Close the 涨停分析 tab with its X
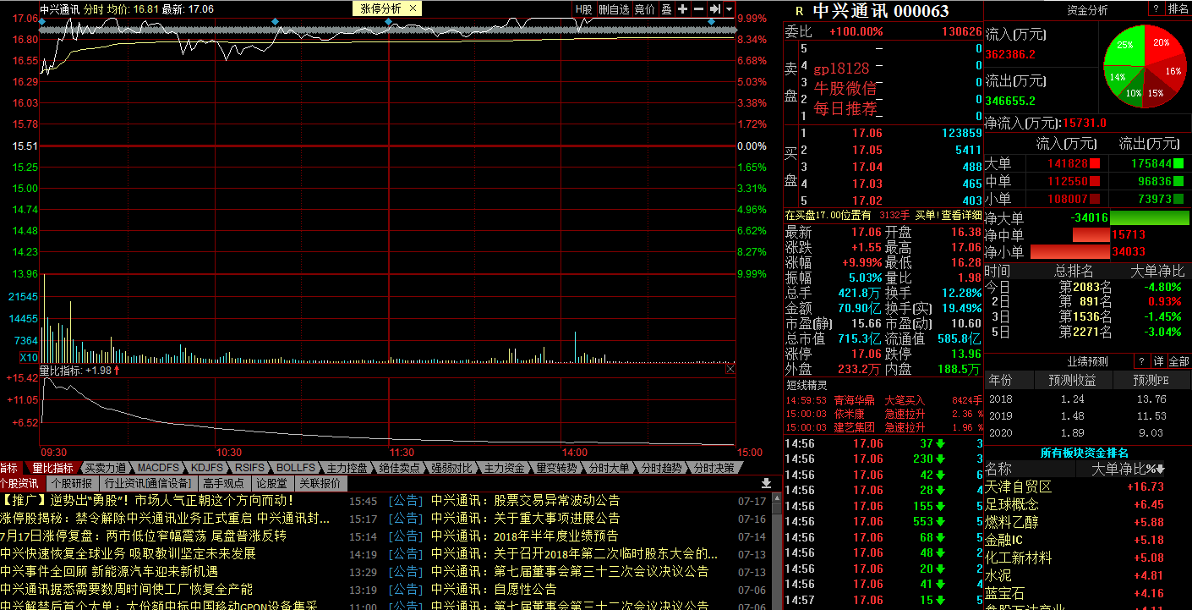Screen dimensions: 1192x610 (x=413, y=8)
